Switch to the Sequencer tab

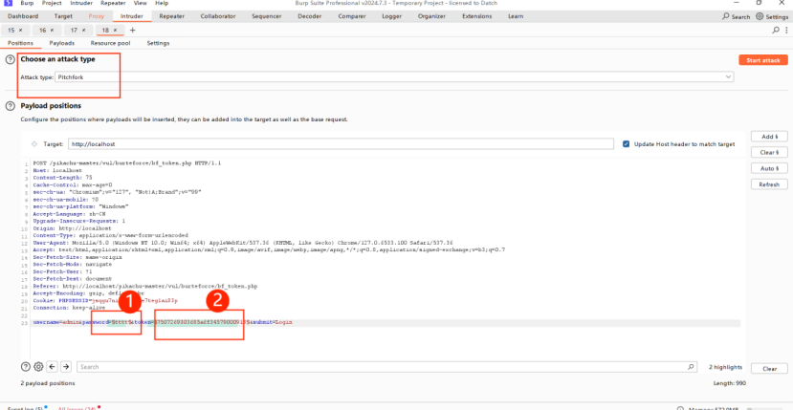point(267,16)
